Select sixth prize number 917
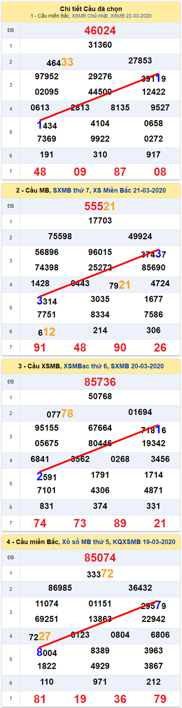This screenshot has width=182, height=708. click(x=154, y=155)
